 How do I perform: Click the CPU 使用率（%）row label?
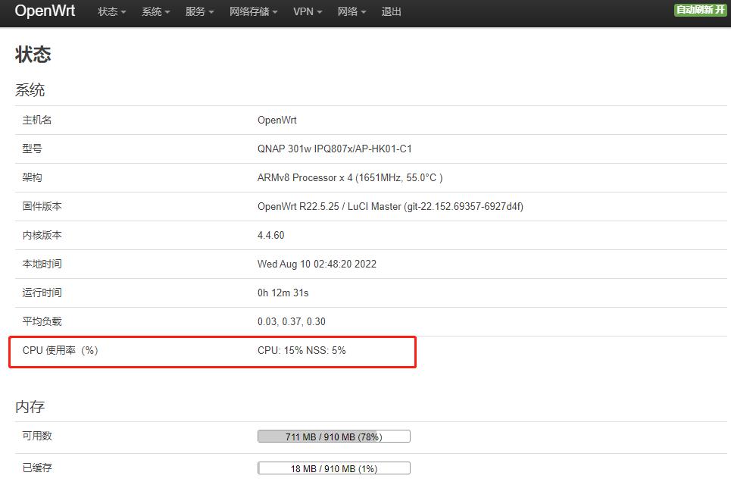60,350
